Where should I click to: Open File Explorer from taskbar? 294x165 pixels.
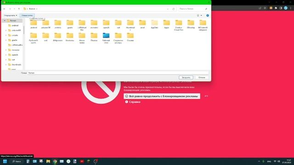[x=48, y=161]
